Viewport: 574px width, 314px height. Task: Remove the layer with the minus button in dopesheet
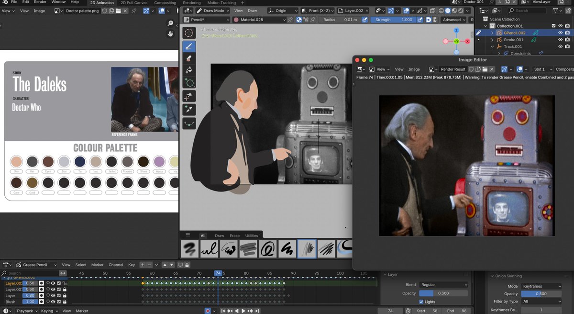pos(149,265)
